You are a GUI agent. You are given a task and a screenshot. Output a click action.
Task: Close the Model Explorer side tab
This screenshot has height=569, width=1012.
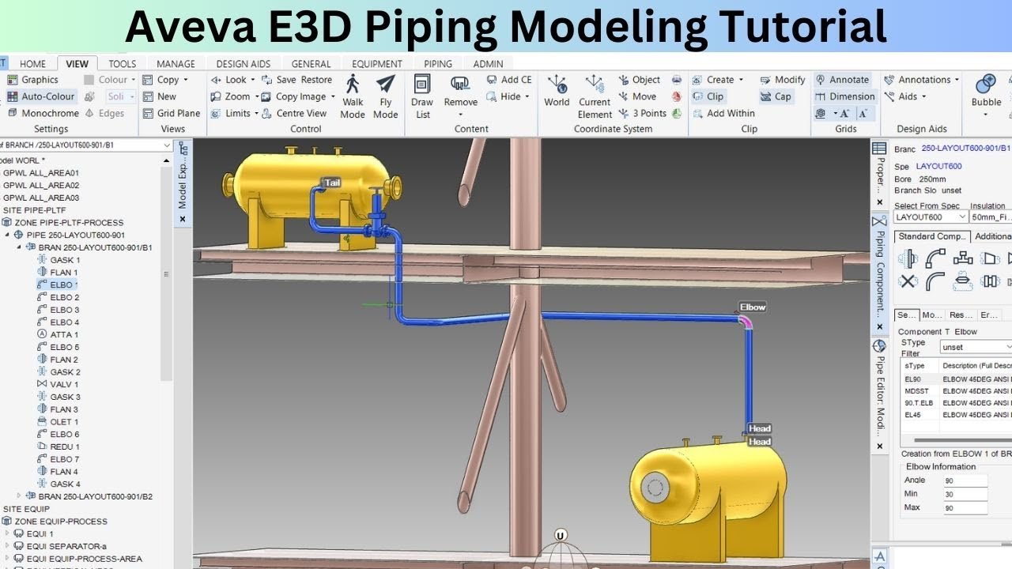[x=183, y=219]
